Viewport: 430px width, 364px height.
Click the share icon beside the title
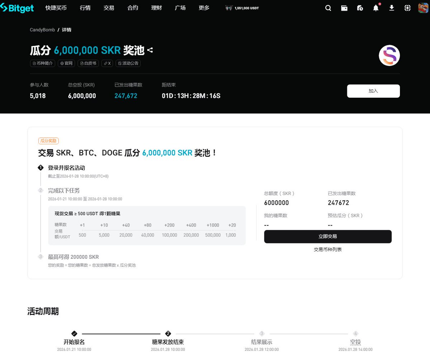(x=150, y=50)
